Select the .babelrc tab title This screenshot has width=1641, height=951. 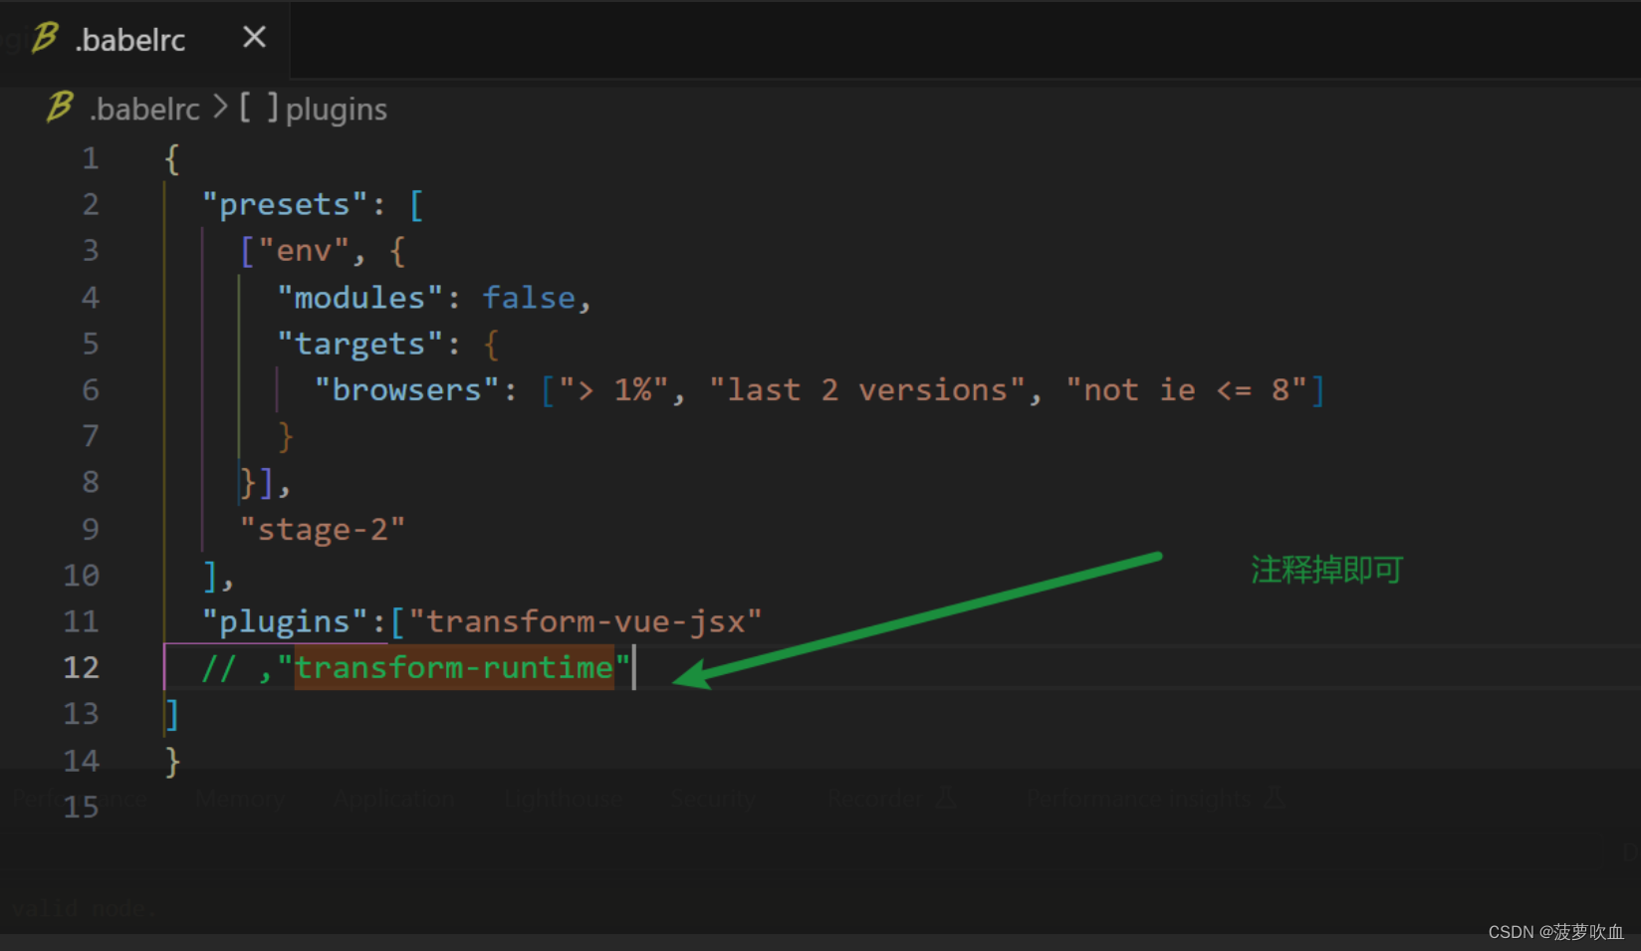(130, 40)
